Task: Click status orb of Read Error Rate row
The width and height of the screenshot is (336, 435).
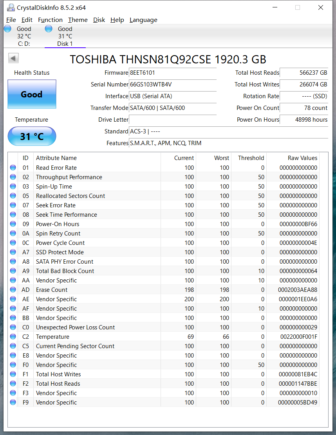Action: (13, 167)
